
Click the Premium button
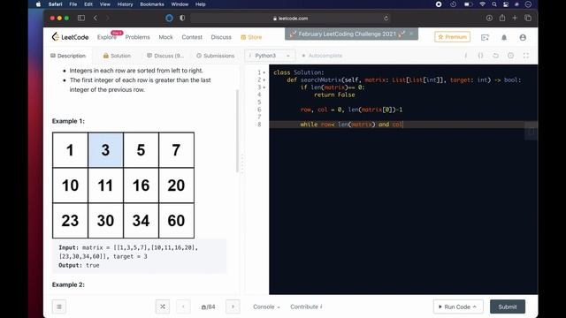click(452, 37)
